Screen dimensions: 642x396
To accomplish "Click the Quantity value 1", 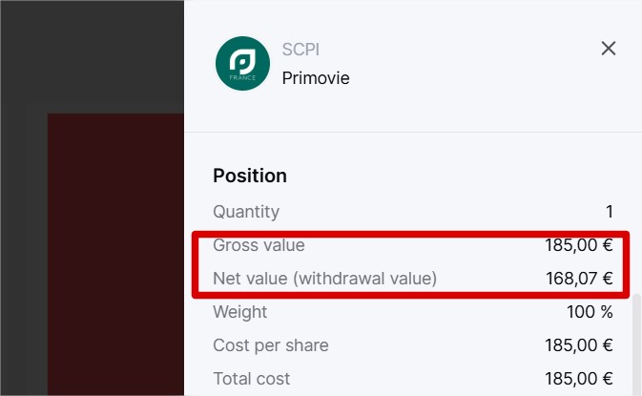I will (610, 212).
